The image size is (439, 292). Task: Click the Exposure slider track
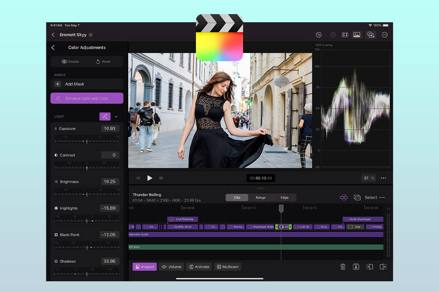[x=87, y=141]
